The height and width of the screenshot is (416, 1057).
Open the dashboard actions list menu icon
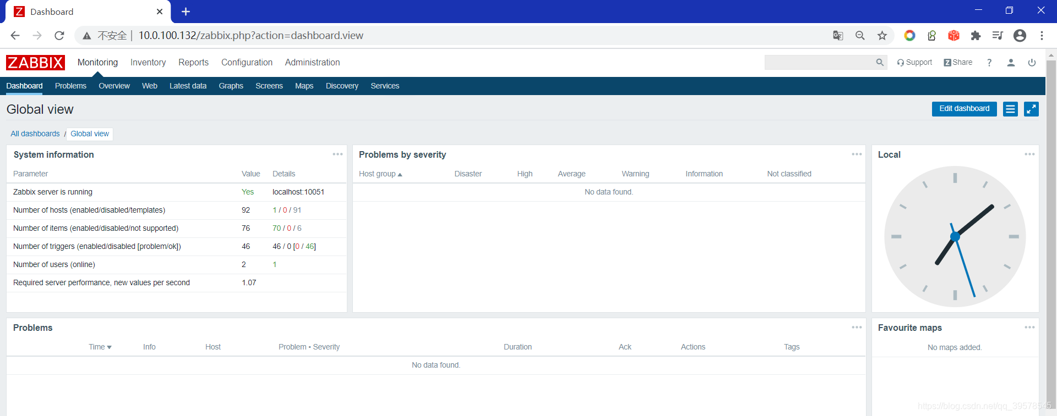pos(1010,109)
